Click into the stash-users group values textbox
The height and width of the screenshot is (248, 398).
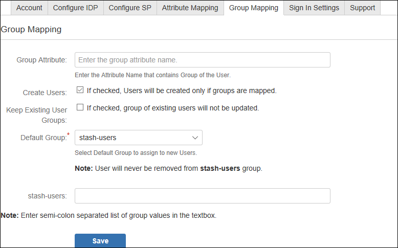point(202,196)
